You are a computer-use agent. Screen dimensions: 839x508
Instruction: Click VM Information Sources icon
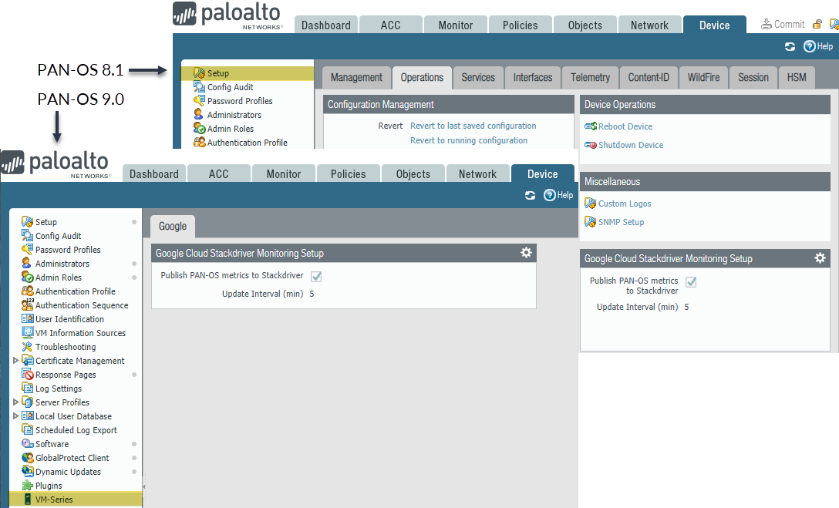[x=27, y=332]
